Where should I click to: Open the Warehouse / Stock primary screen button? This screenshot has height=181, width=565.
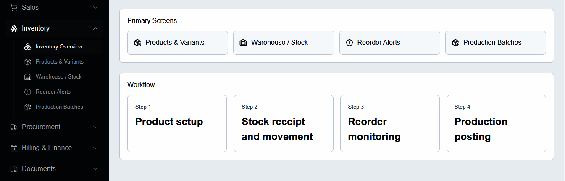click(284, 43)
